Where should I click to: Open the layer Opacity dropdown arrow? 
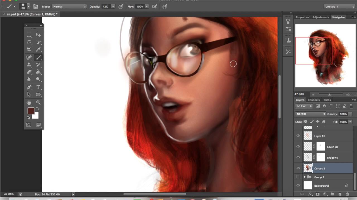pos(350,114)
